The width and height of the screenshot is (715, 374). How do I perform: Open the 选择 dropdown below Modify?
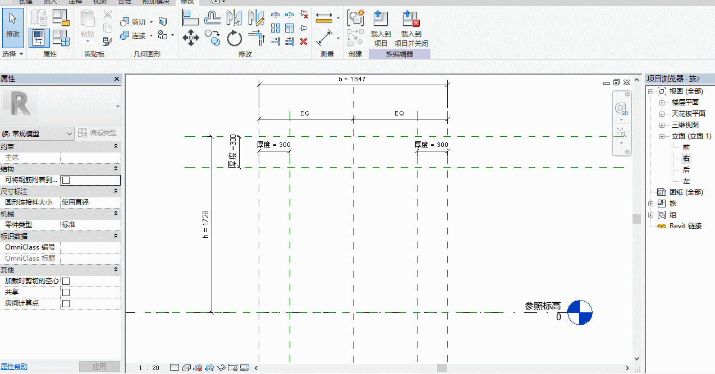click(x=13, y=54)
